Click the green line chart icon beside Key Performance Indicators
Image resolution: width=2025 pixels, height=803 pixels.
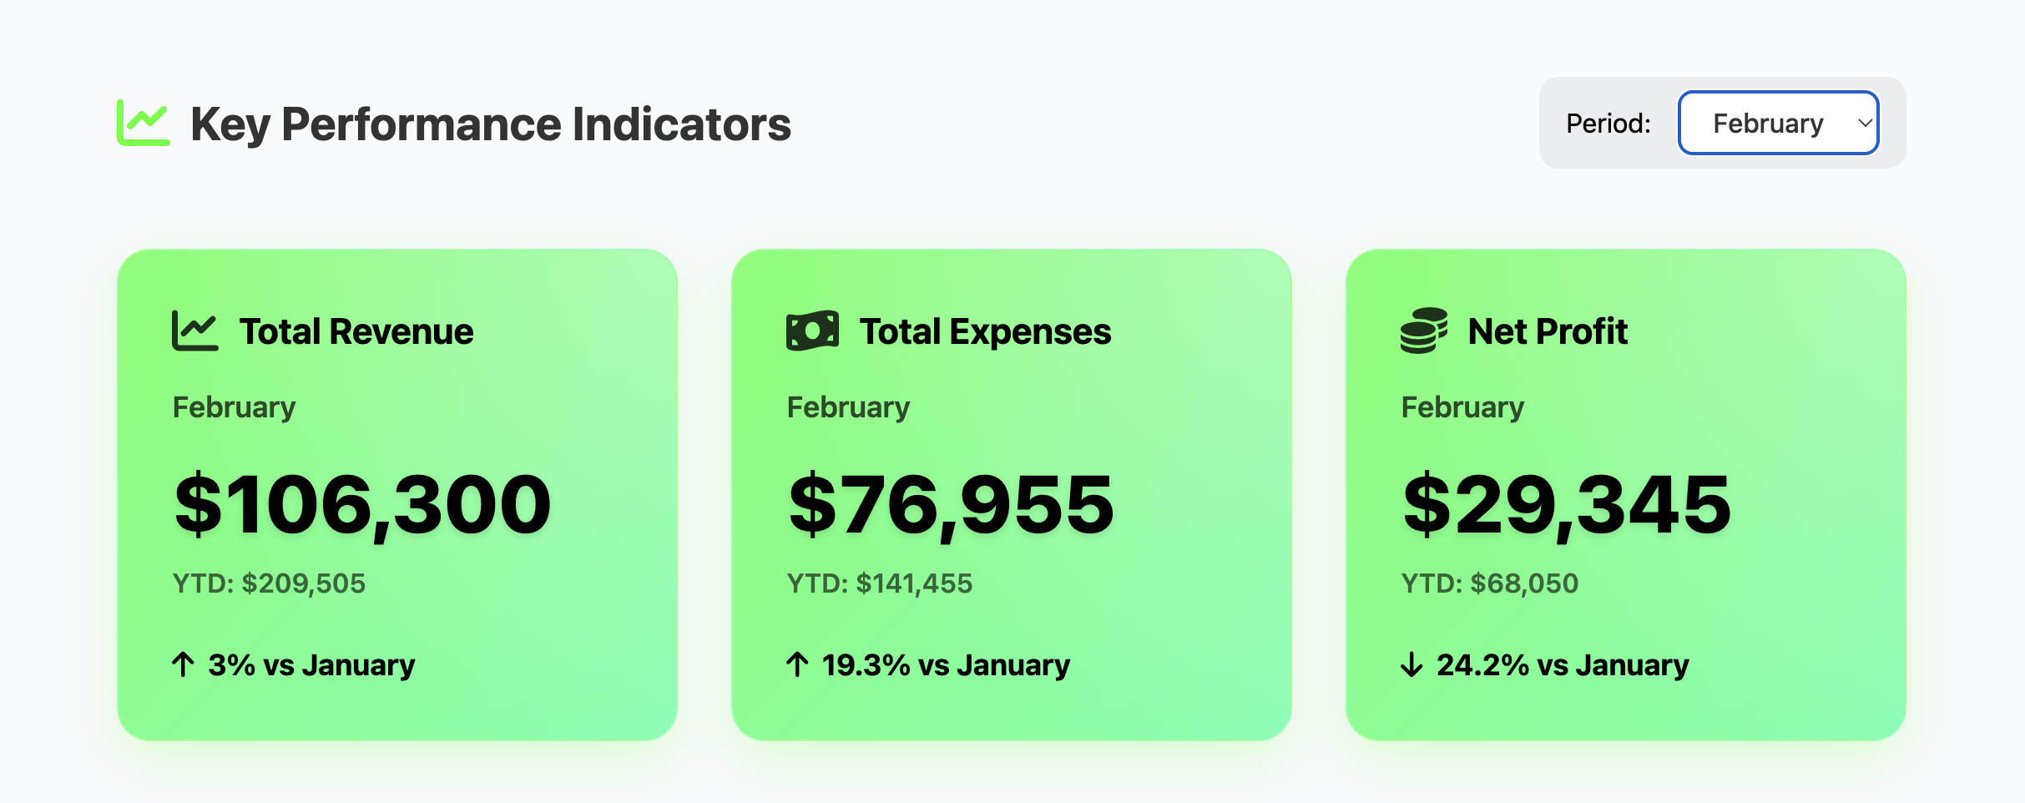[144, 123]
